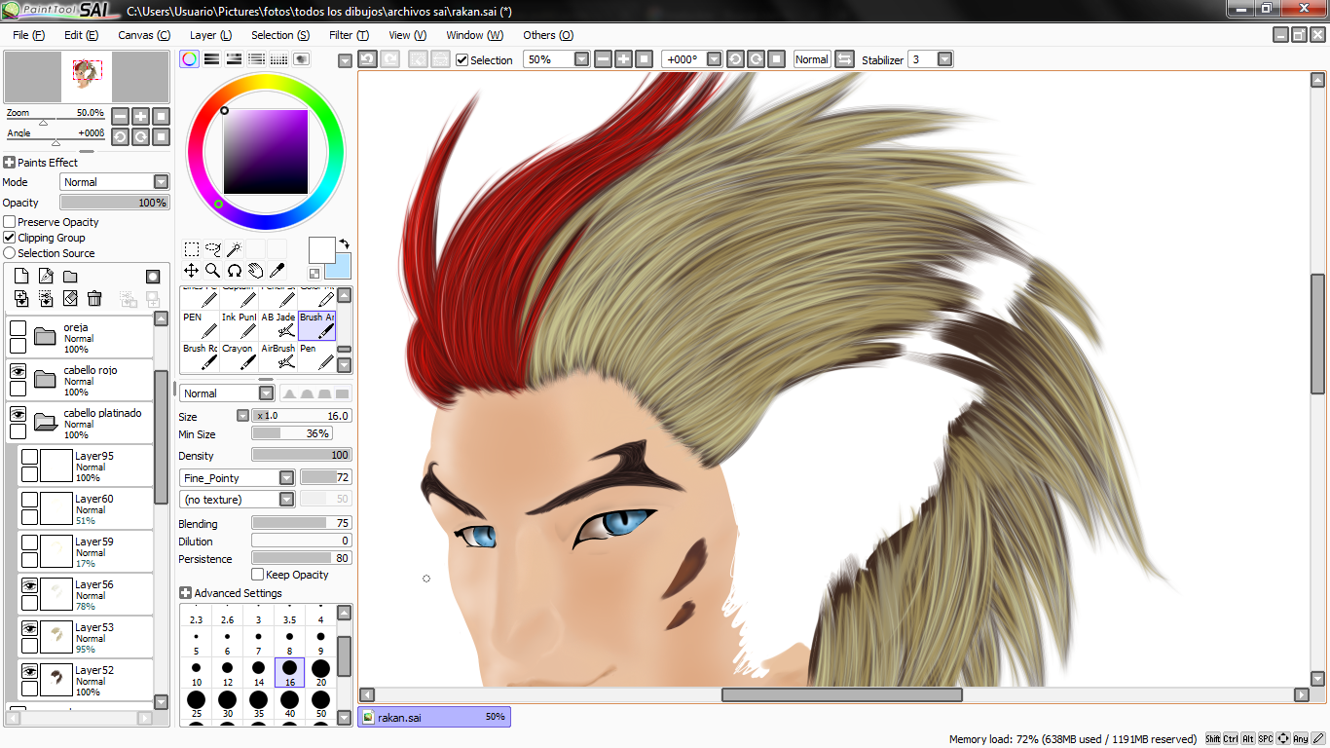Undo the last action in toolbar
1330x748 pixels.
(x=367, y=59)
